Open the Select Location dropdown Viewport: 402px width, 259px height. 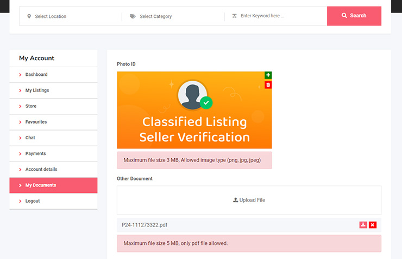[71, 16]
